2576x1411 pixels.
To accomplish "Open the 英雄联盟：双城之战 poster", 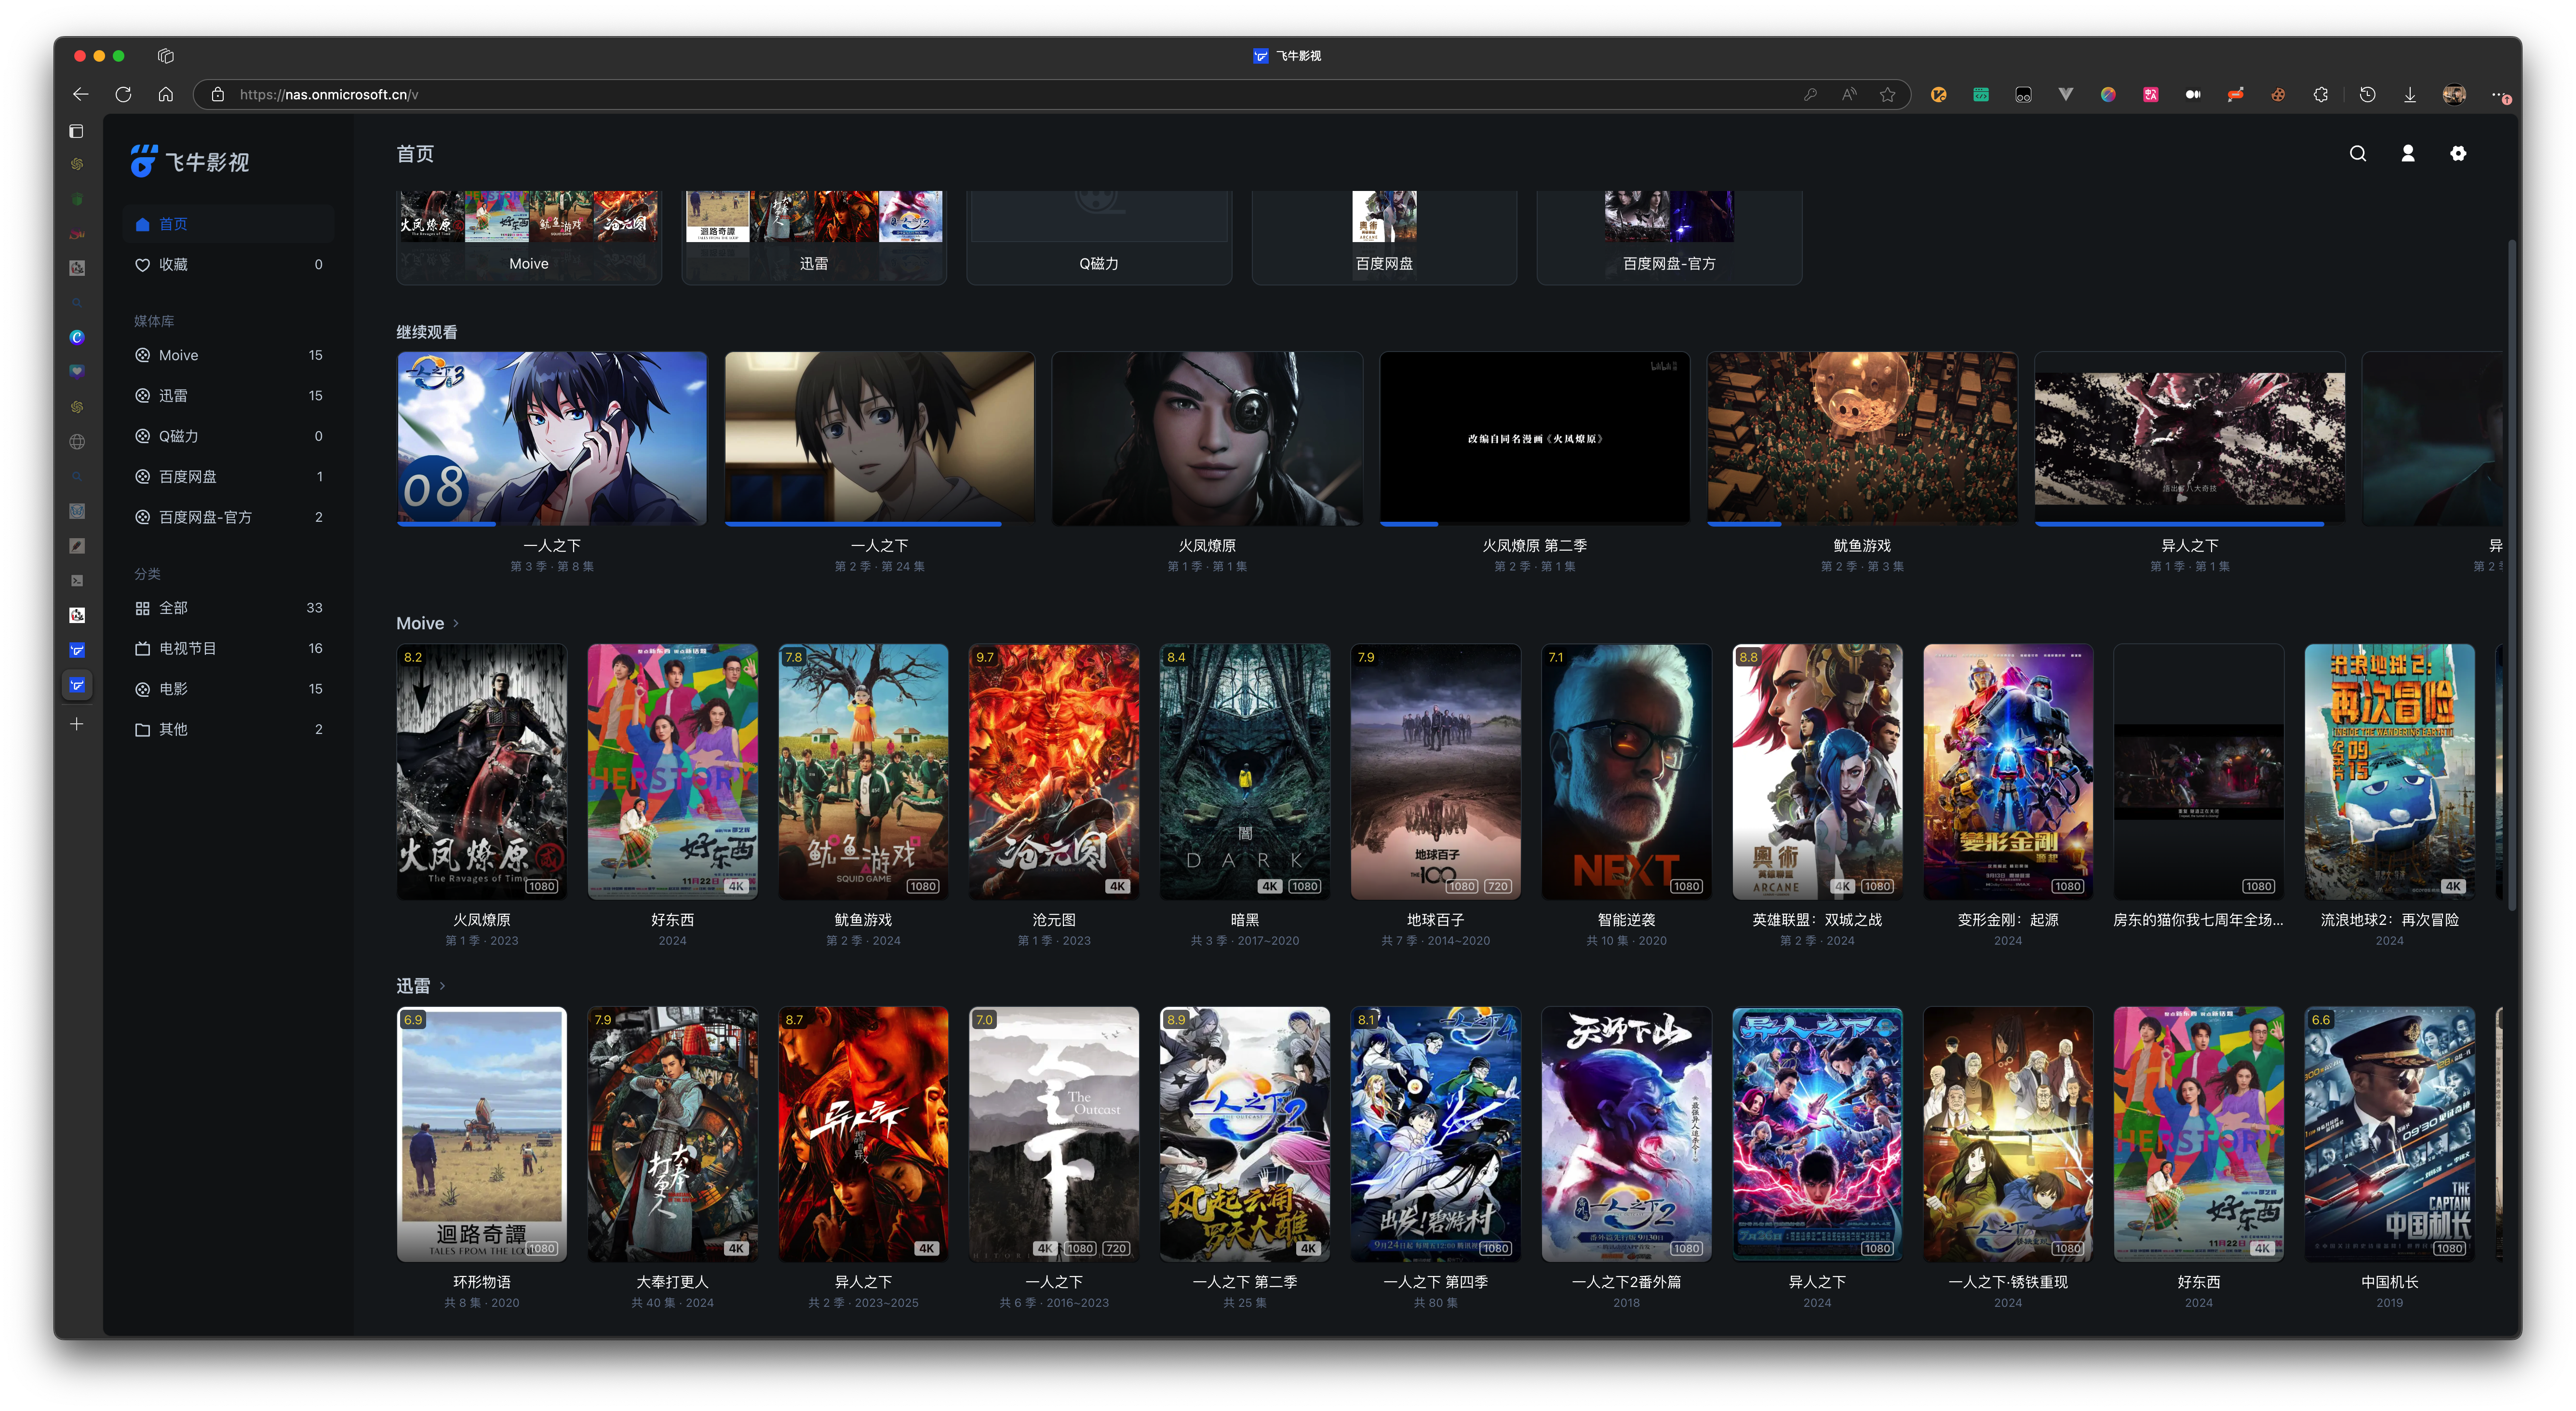I will [1817, 772].
